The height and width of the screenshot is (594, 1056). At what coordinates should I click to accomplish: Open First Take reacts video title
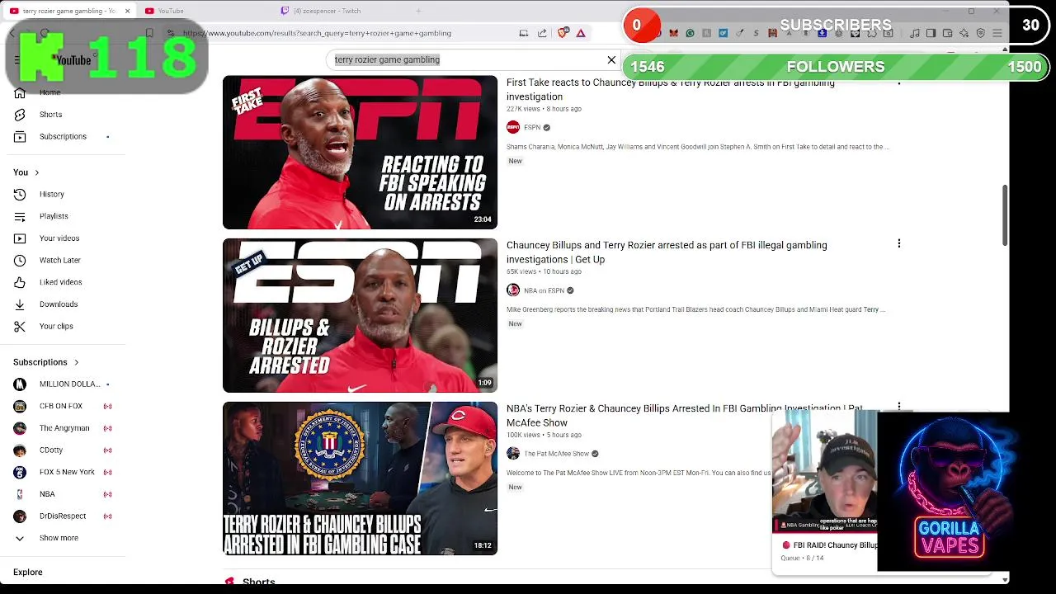(670, 89)
